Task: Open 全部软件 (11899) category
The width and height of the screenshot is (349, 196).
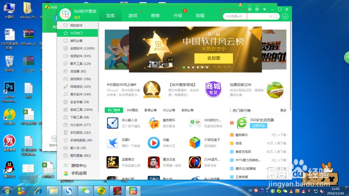Action: tap(77, 48)
